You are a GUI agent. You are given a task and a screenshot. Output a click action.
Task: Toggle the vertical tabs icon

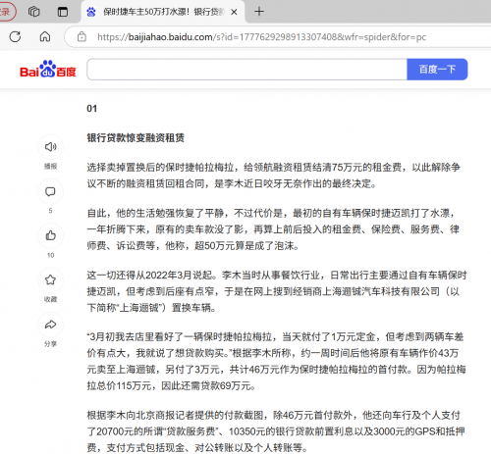coord(63,12)
